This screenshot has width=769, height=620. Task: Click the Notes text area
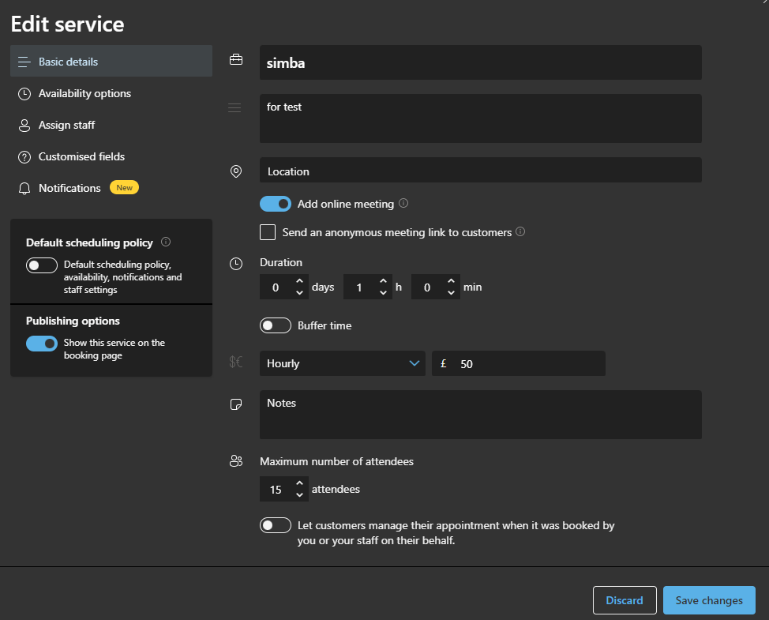[481, 415]
